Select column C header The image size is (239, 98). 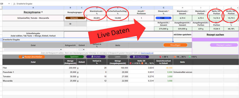coord(82,8)
